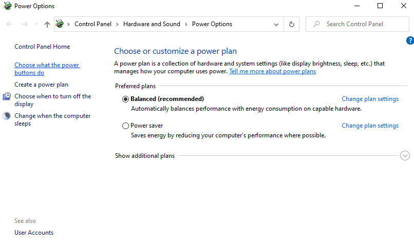Open the address bar history dropdown
The image size is (414, 246).
point(277,24)
